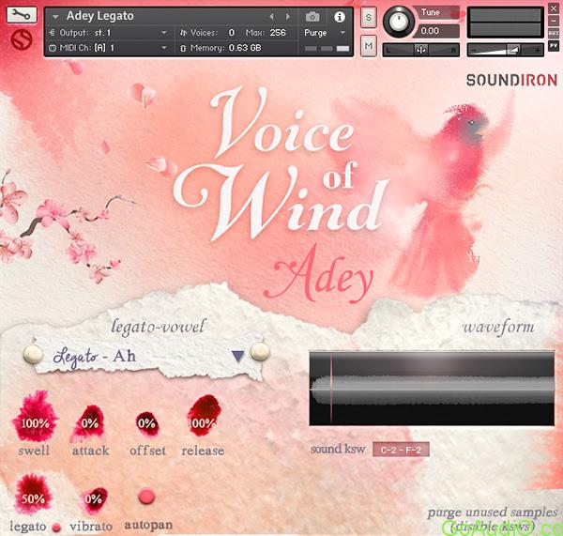This screenshot has height=536, width=563.
Task: Open the wrench instrument edit mode
Action: (x=22, y=15)
